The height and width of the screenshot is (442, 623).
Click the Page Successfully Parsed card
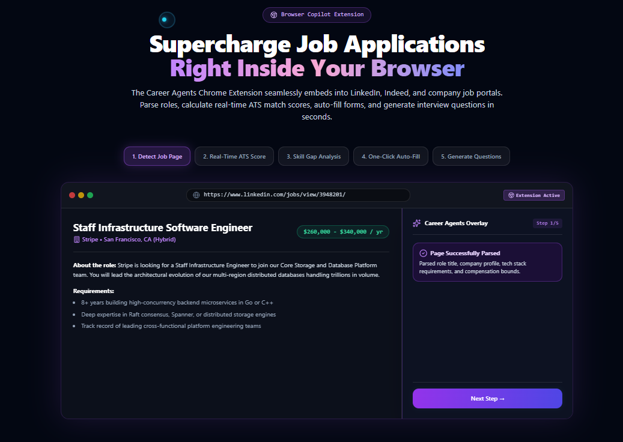coord(487,262)
